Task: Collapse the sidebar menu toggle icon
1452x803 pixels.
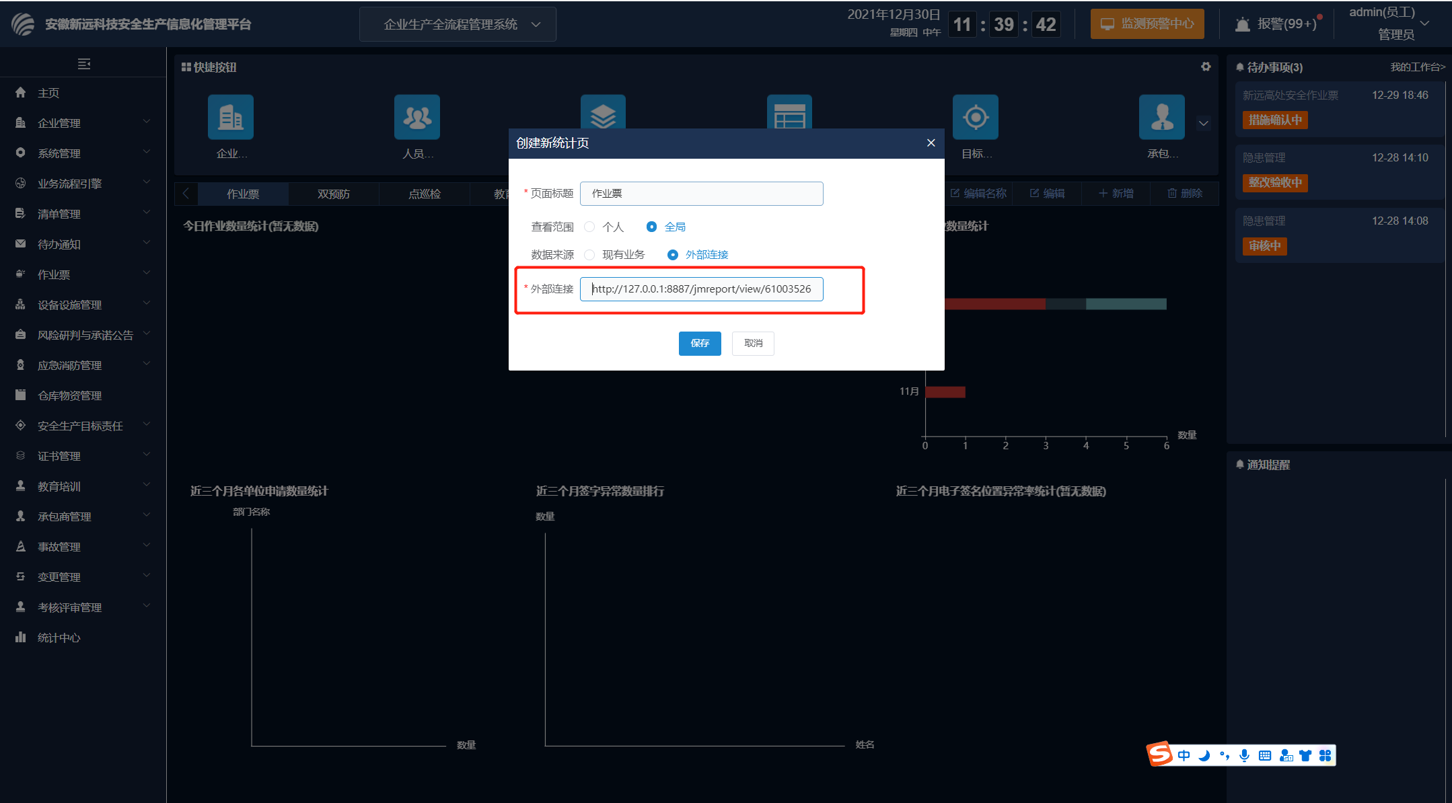Action: (x=83, y=64)
